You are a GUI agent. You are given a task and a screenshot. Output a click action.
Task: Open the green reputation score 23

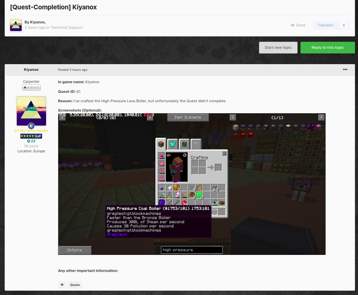(x=31, y=141)
